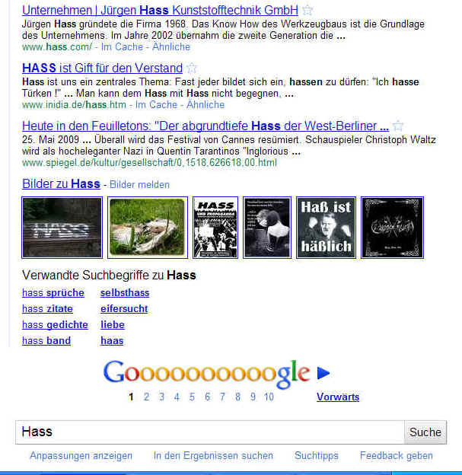Screen dimensions: 462x475
Task: Open 'Bilder zu Hass' image results
Action: click(61, 184)
